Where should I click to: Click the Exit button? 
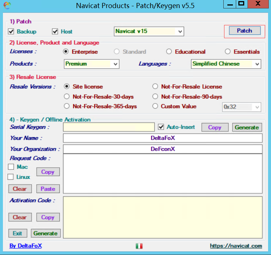[x=18, y=233]
